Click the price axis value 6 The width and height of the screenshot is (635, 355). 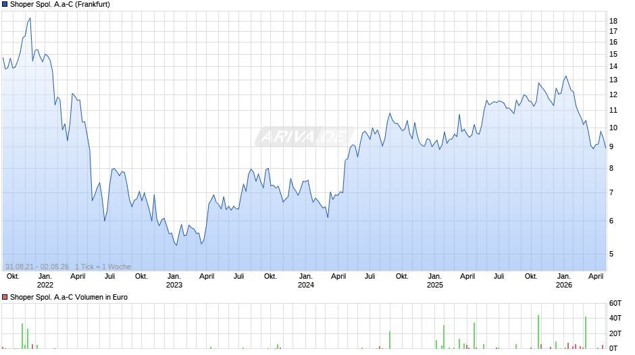coord(611,221)
